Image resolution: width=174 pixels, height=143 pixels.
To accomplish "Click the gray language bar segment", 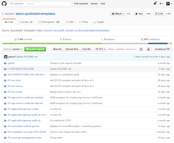I will (125, 44).
